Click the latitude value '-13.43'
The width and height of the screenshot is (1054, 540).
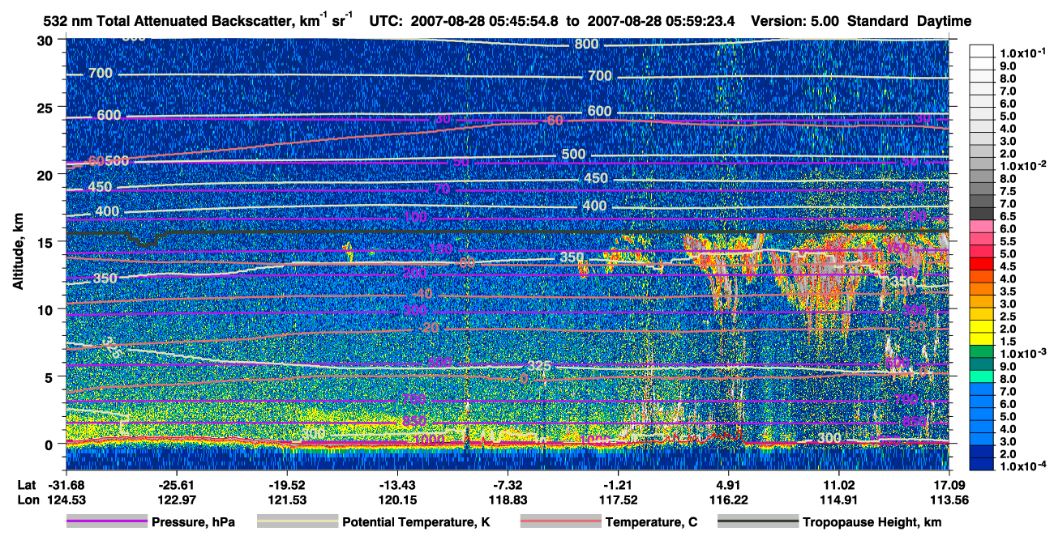(397, 484)
